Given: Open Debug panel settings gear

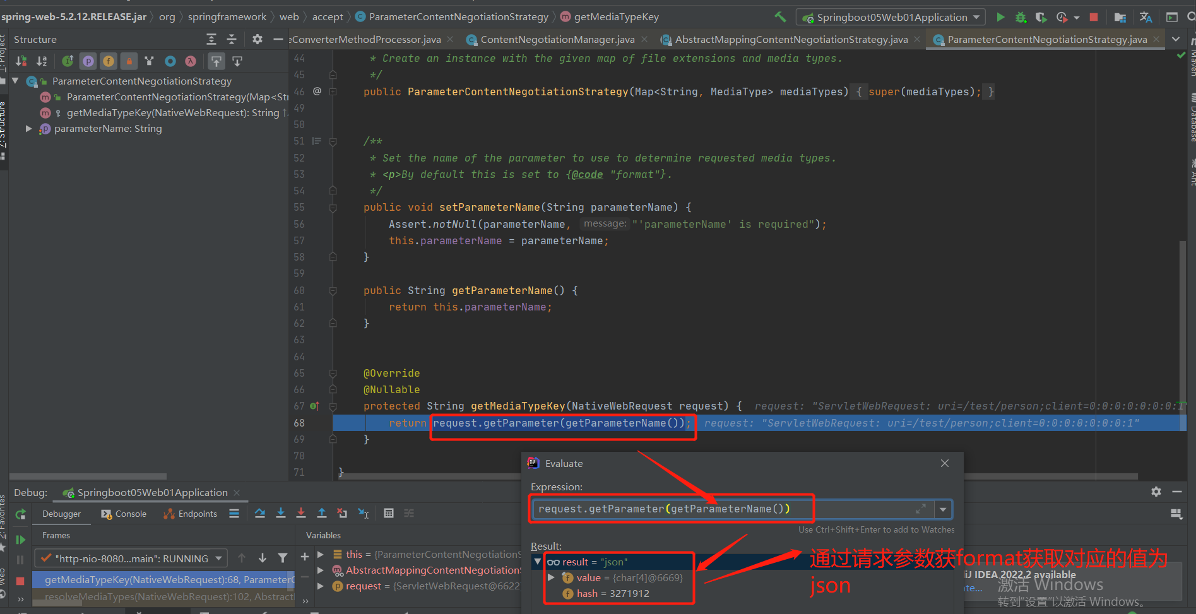Looking at the screenshot, I should click(x=1156, y=492).
